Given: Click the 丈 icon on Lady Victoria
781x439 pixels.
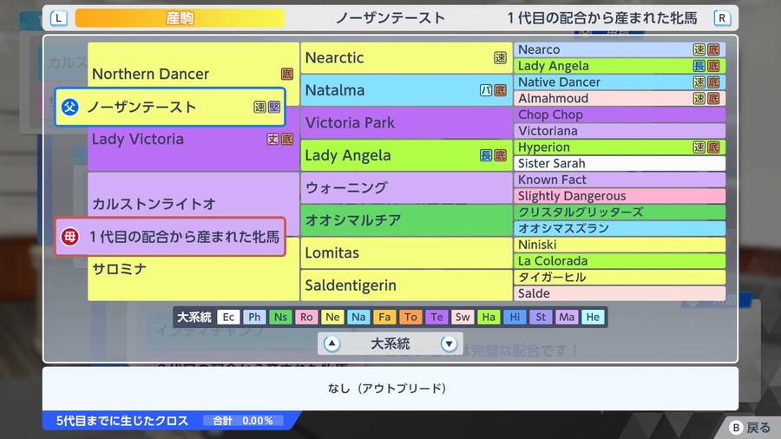Looking at the screenshot, I should [x=273, y=140].
